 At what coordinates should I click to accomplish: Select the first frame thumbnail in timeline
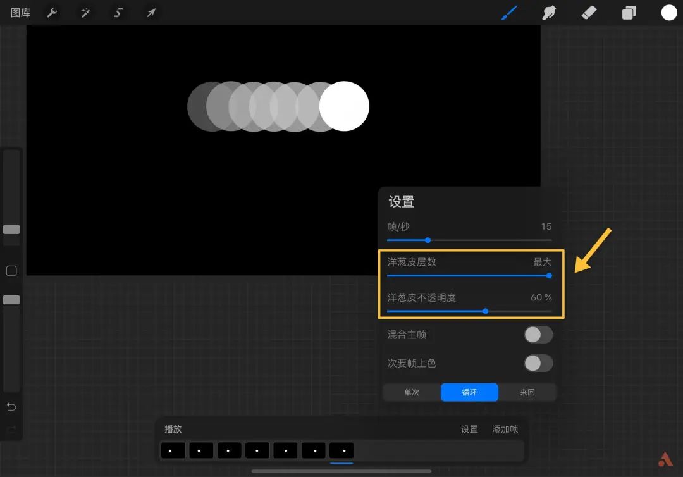pyautogui.click(x=173, y=450)
